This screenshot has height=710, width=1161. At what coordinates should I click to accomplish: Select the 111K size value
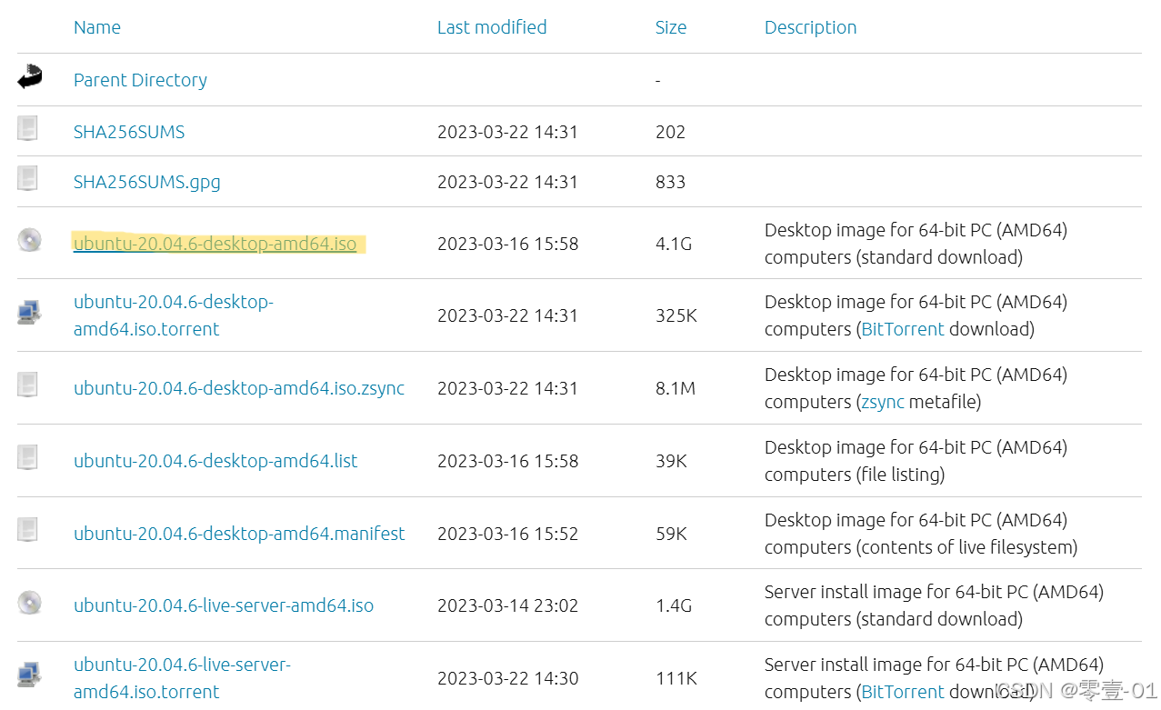pyautogui.click(x=676, y=678)
